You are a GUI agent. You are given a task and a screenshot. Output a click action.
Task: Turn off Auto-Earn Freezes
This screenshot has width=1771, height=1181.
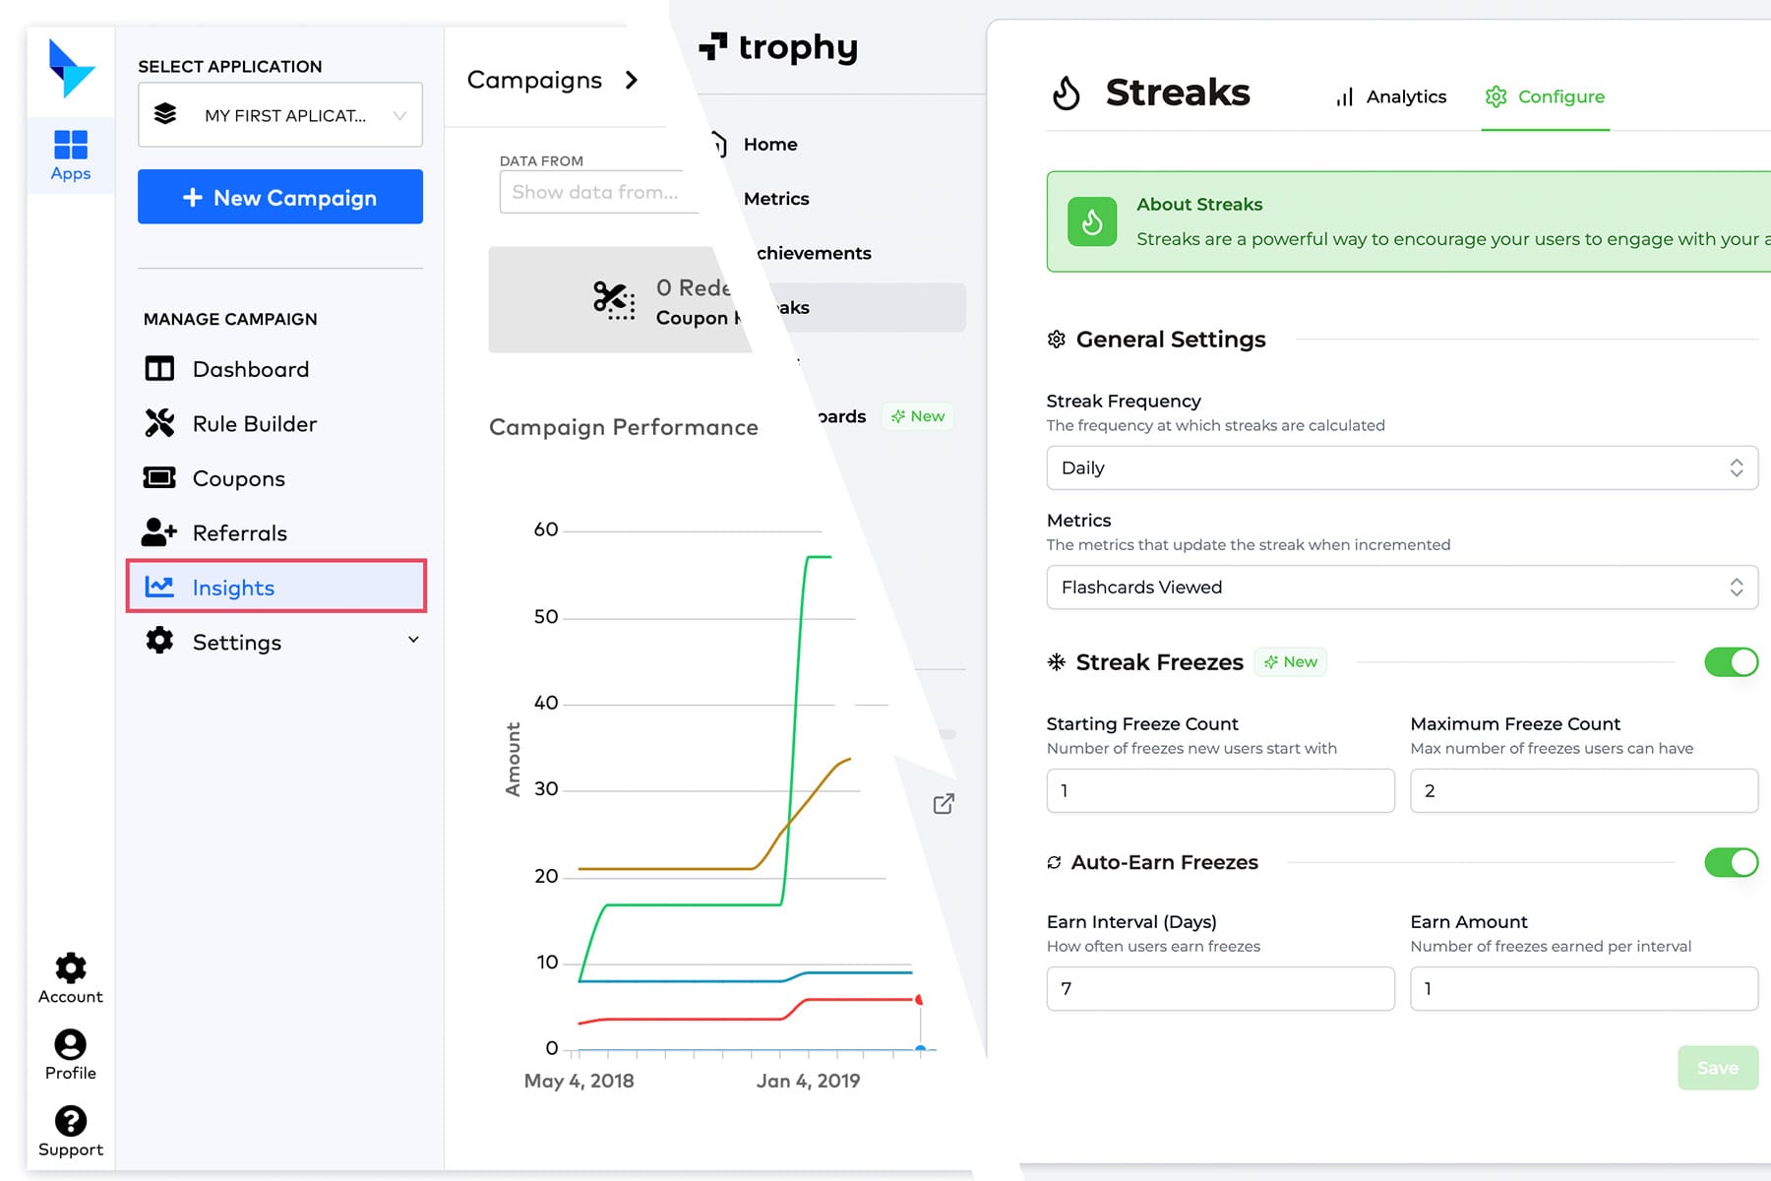tap(1732, 862)
